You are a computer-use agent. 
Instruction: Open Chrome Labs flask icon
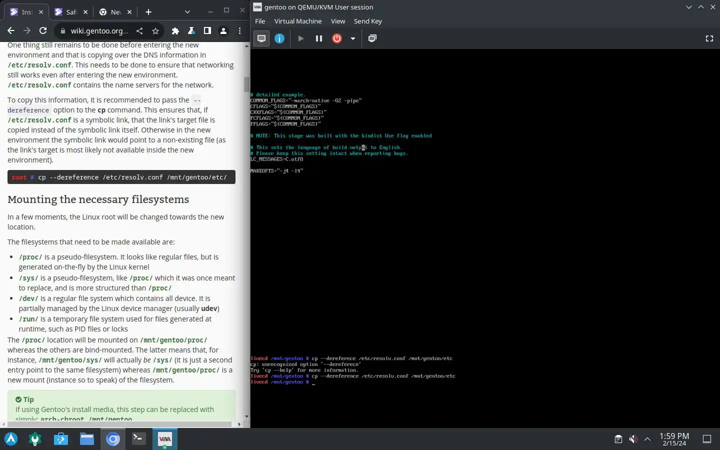191,31
